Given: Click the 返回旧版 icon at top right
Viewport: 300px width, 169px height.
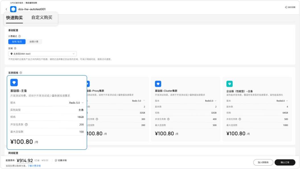Looking at the screenshot, I should [286, 7].
